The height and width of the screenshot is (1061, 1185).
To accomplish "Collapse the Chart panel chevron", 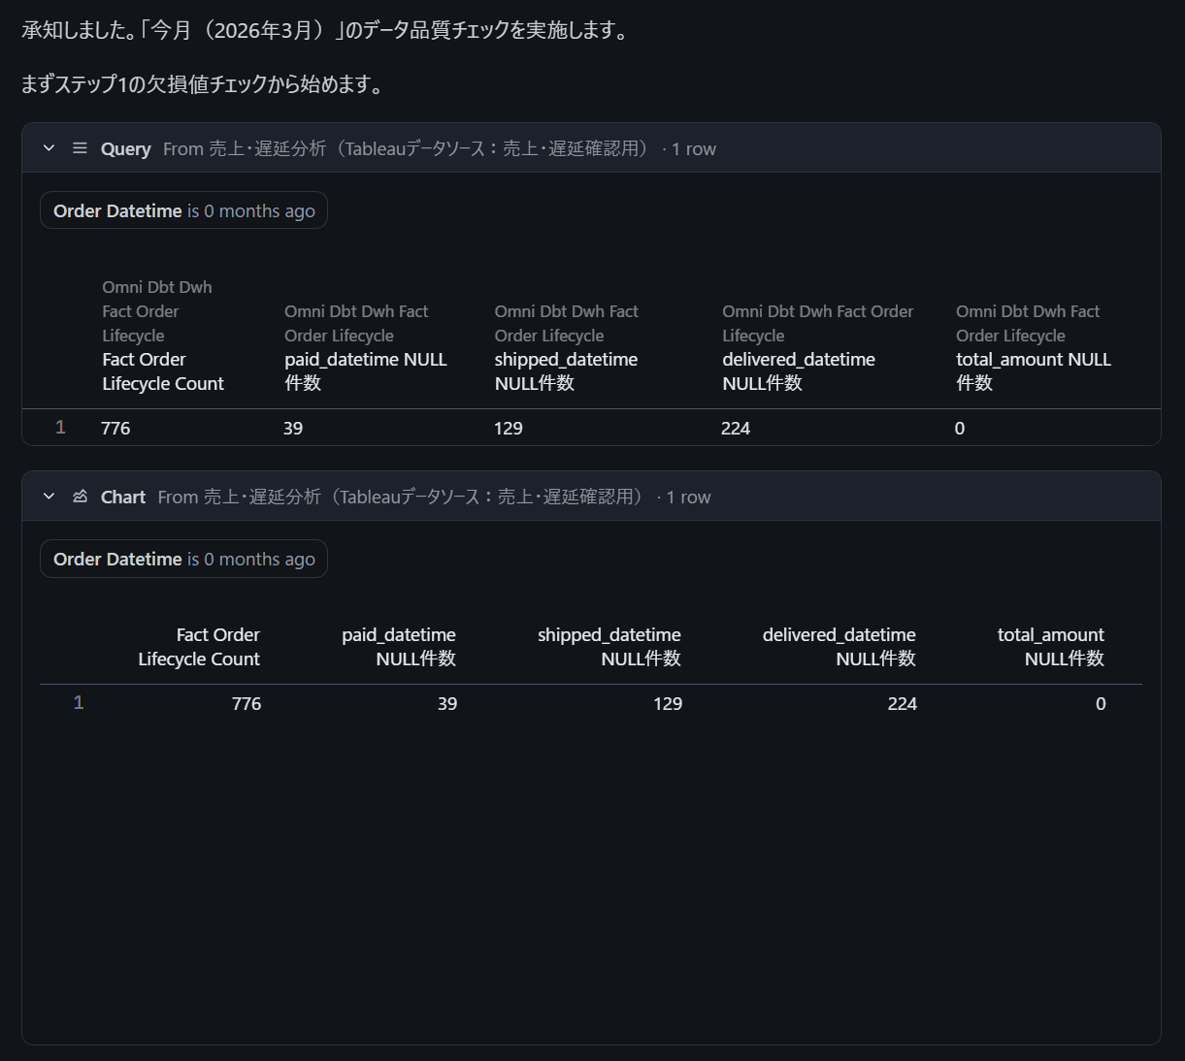I will pos(49,497).
